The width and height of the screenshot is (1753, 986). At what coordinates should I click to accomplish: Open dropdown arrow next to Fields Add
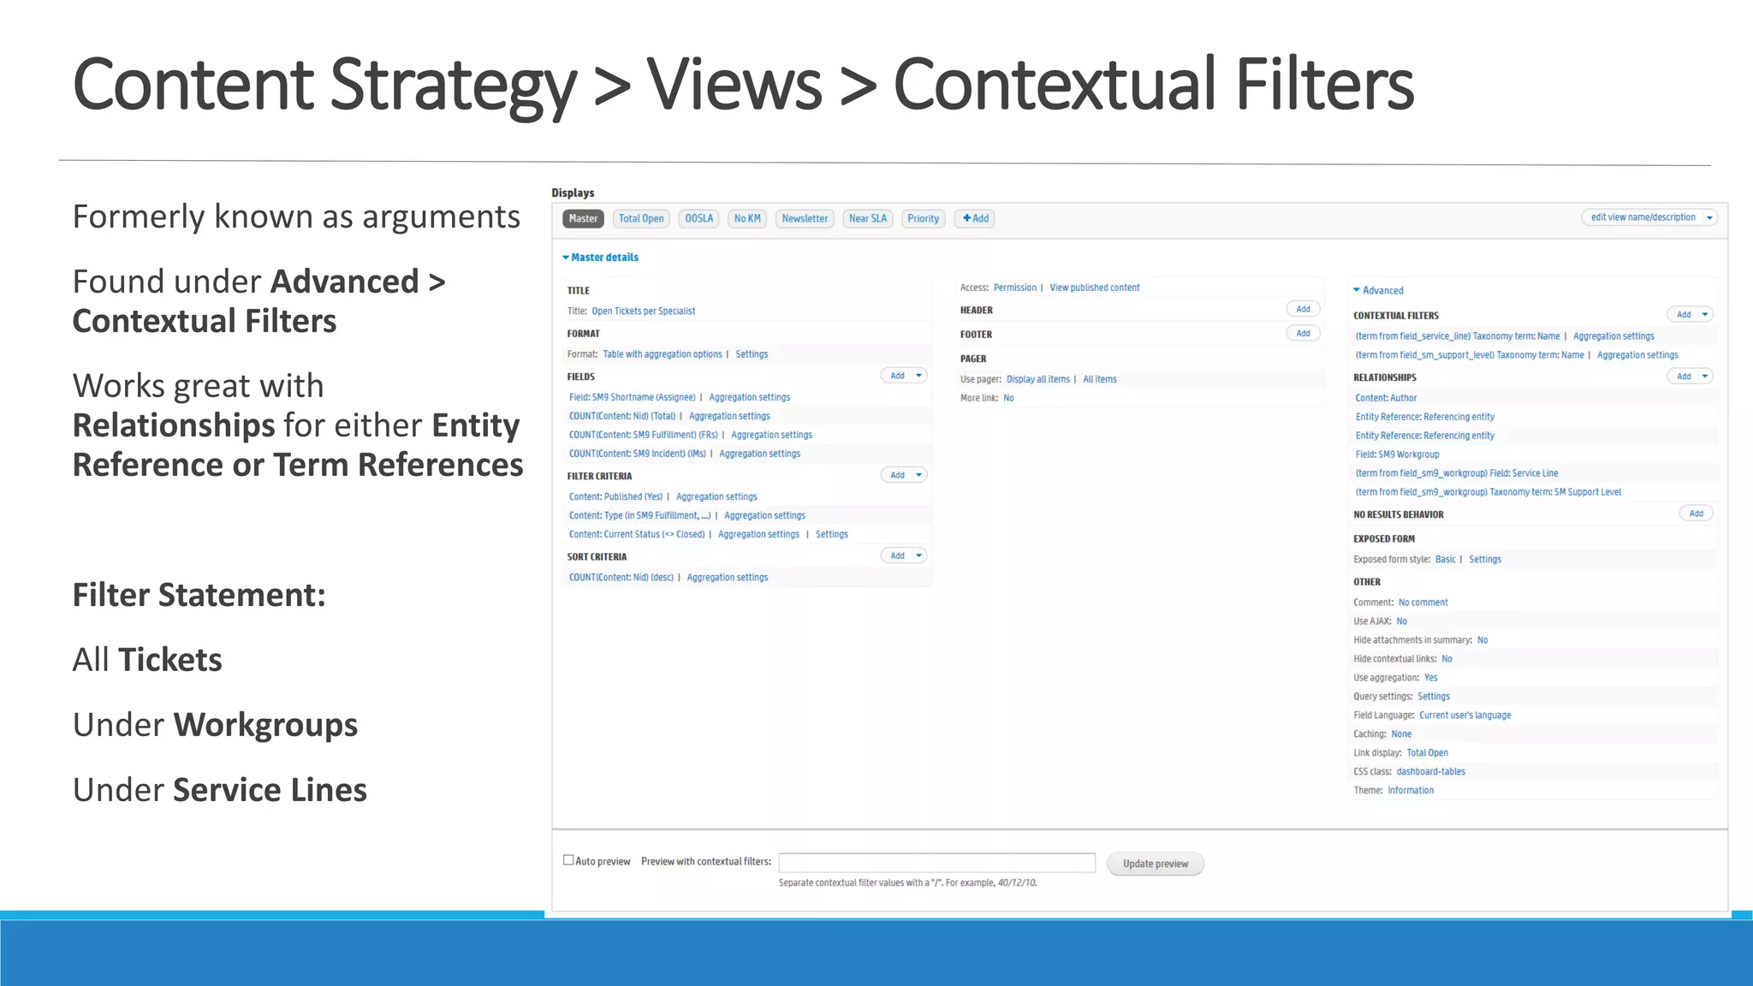pyautogui.click(x=919, y=376)
